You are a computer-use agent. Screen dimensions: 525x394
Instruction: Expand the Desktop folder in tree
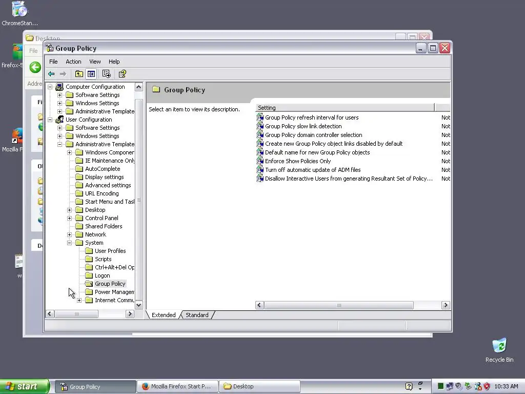(x=69, y=210)
